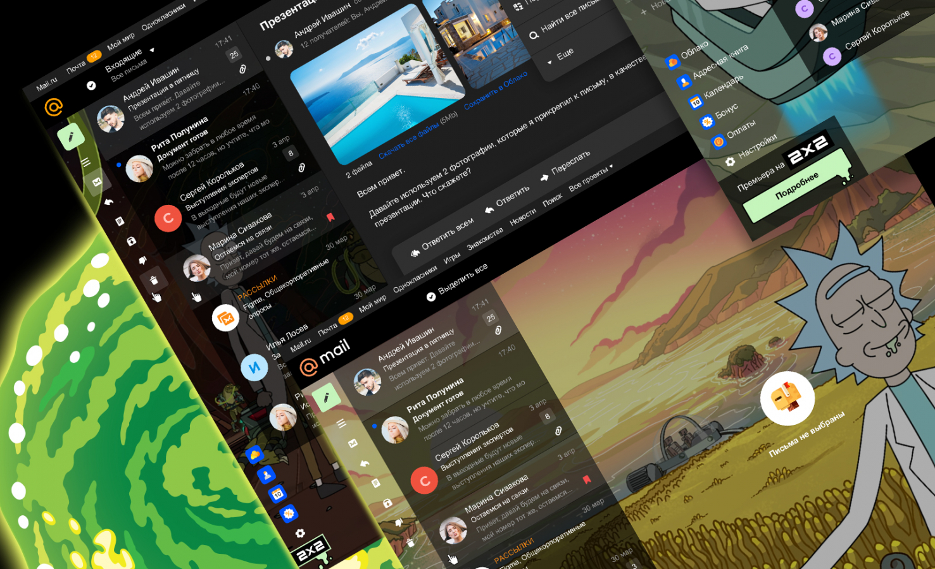This screenshot has height=569, width=935.
Task: Toggle the red flag on Марина Сивакова's email, lower window
Action: (586, 479)
